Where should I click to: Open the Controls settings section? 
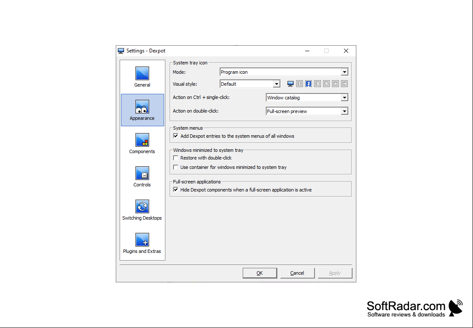[142, 177]
